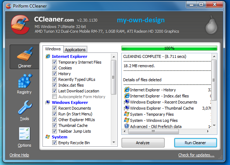
Task: Uncheck Other Explorer MRUs
Action: 54,120
